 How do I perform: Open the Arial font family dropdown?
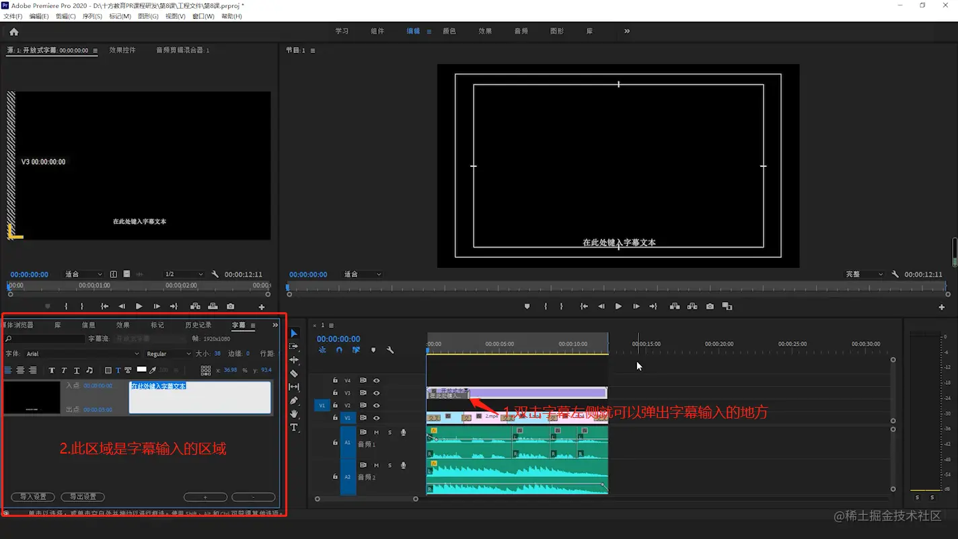click(x=82, y=354)
